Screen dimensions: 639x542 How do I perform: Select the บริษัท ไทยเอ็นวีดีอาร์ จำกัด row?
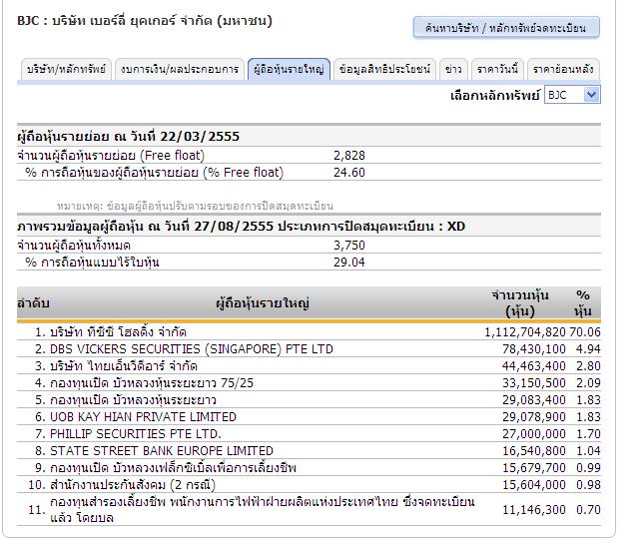[309, 366]
